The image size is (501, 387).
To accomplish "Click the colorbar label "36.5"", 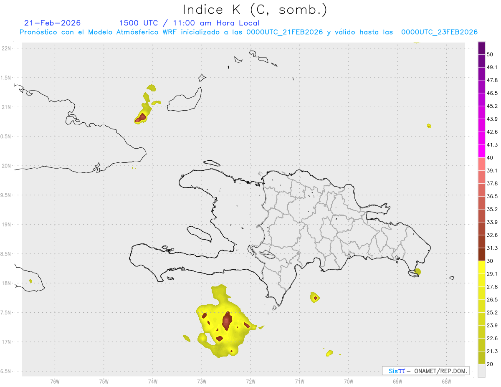I will (492, 196).
